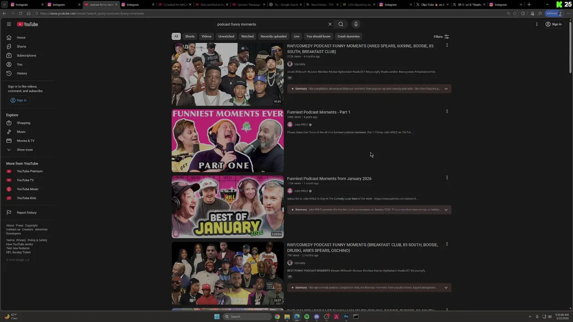Start voice search with microphone icon
573x322 pixels.
click(x=356, y=24)
